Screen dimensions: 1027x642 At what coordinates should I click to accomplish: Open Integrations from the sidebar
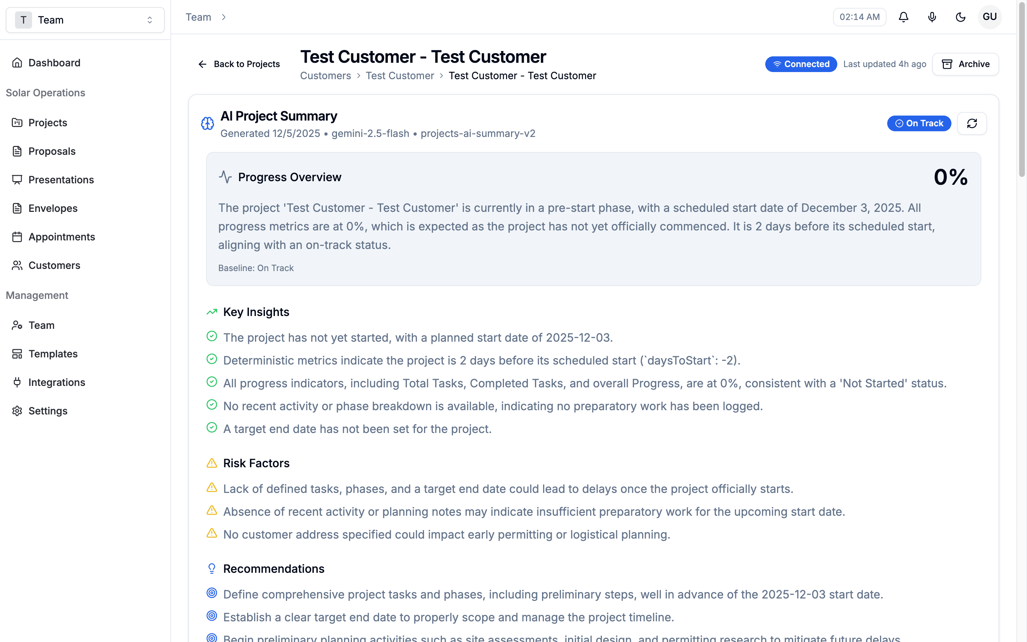(57, 382)
